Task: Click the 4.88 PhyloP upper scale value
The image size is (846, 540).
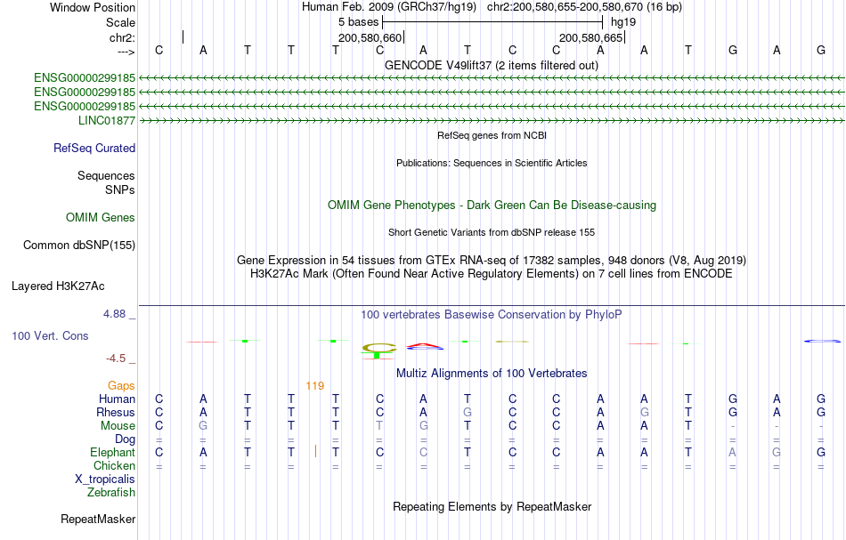Action: pyautogui.click(x=114, y=314)
